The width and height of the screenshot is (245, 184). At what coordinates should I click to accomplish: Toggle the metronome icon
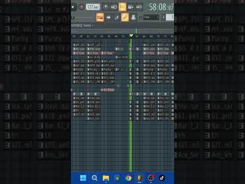click(106, 7)
